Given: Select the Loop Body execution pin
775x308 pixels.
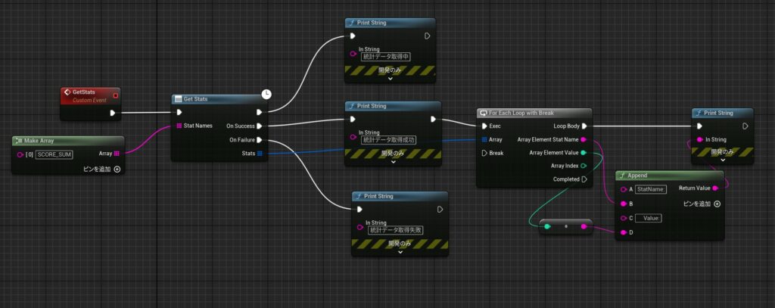Looking at the screenshot, I should click(584, 126).
